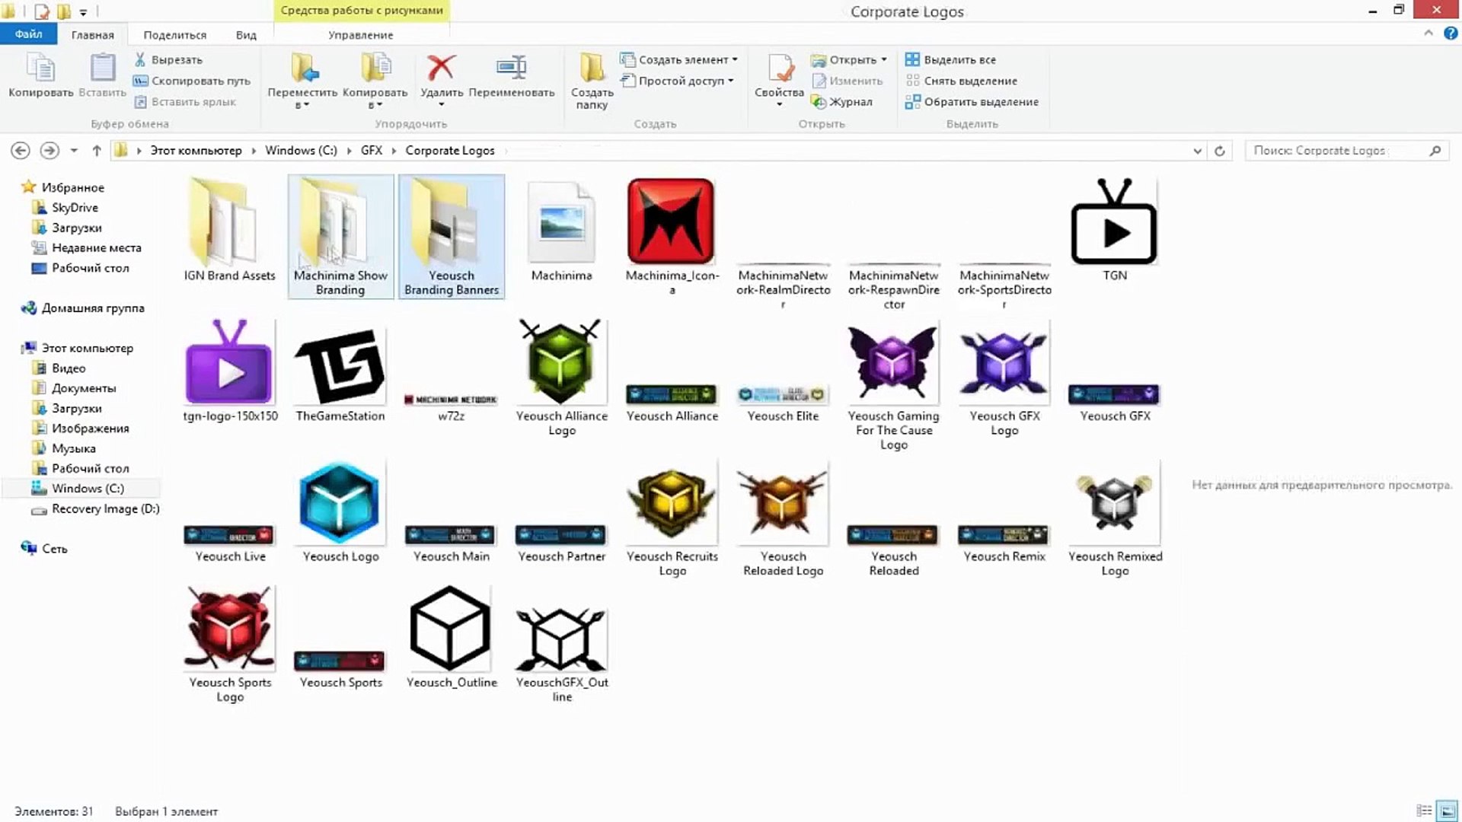This screenshot has width=1462, height=822.
Task: Select Recovery Image (D:) drive
Action: 105,508
